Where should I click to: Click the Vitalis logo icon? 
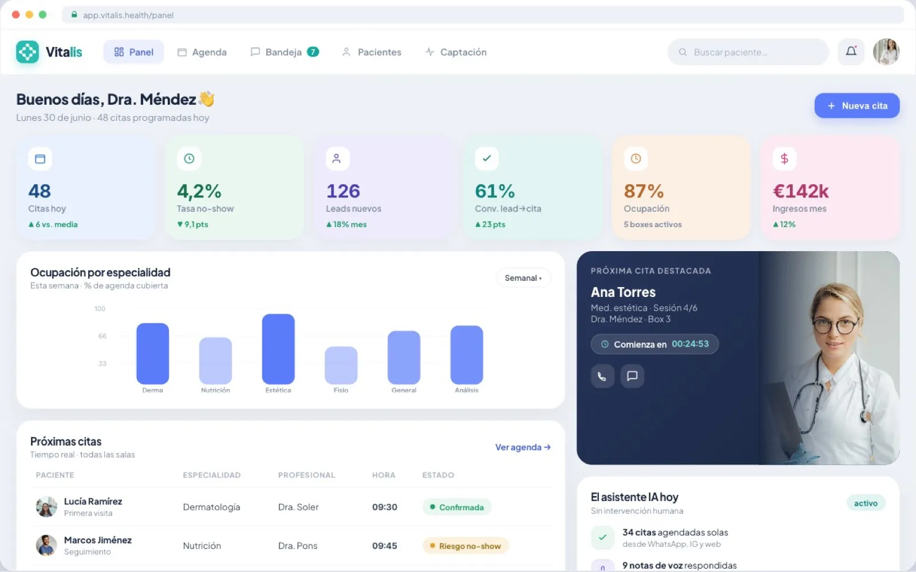(27, 52)
